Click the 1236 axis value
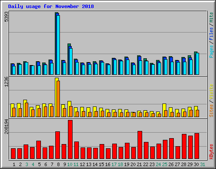This screenshot has height=169, width=216. pos(6,82)
